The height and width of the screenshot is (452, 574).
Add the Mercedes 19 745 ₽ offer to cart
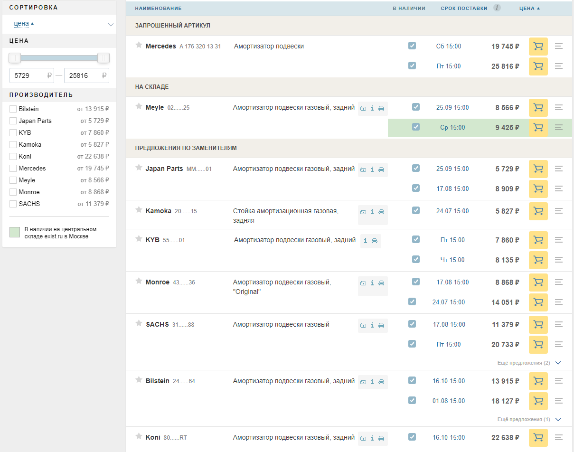click(538, 47)
